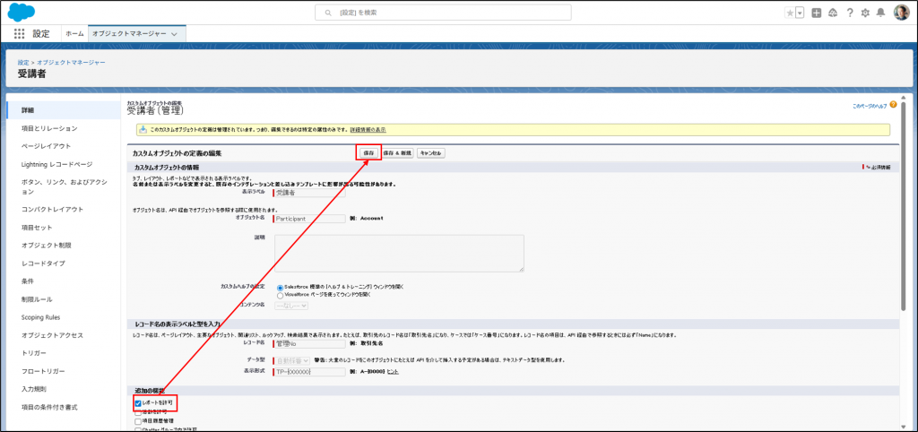This screenshot has height=432, width=918.
Task: Open the App Launcher grid icon
Action: (20, 33)
